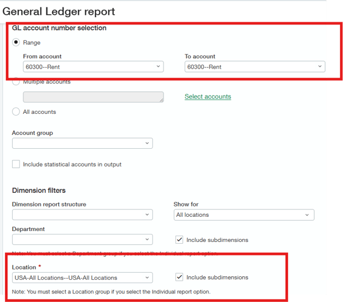Click the Dimension filters heading
The width and height of the screenshot is (343, 302).
(39, 190)
